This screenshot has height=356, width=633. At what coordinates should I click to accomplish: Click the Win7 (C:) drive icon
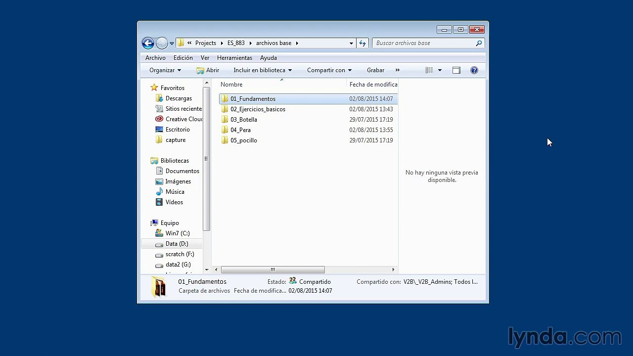click(x=159, y=233)
